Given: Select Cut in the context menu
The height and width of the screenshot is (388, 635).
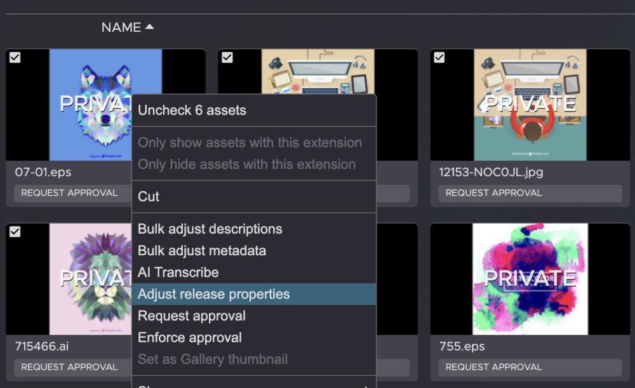Looking at the screenshot, I should 149,197.
